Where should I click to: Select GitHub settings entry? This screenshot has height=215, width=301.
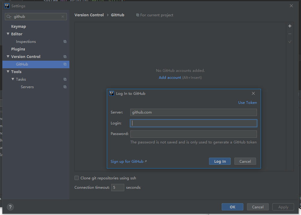[36, 64]
